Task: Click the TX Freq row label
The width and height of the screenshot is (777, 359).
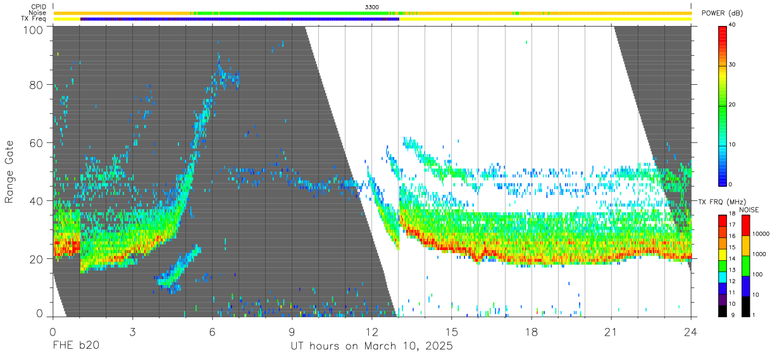Action: 34,19
